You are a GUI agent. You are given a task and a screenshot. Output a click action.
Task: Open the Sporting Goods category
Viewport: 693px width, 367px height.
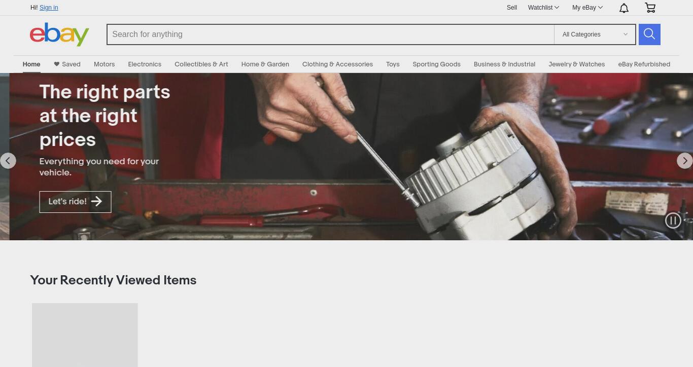(436, 64)
